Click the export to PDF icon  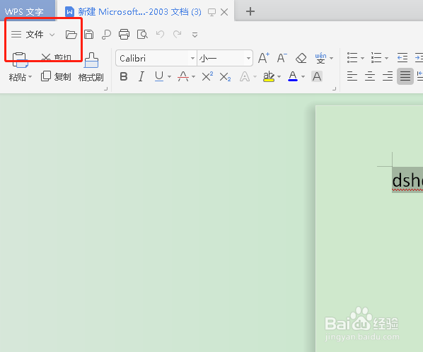[x=106, y=35]
